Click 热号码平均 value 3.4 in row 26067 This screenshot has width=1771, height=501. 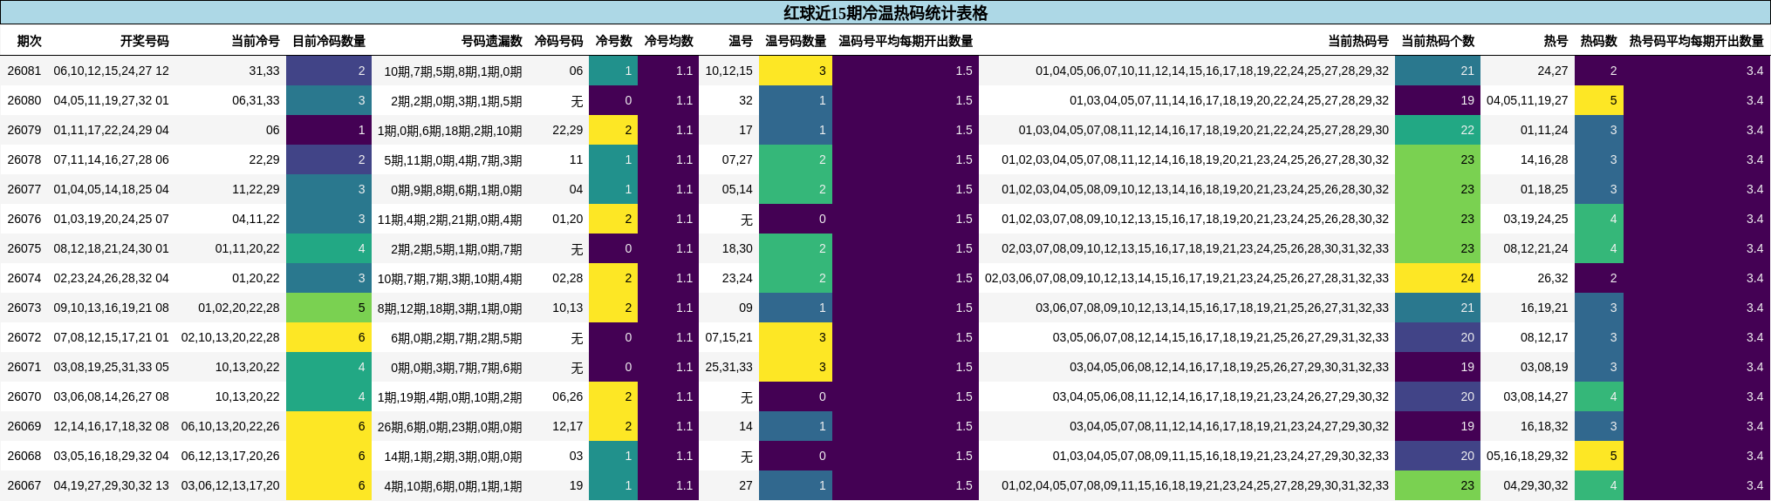coord(1697,485)
